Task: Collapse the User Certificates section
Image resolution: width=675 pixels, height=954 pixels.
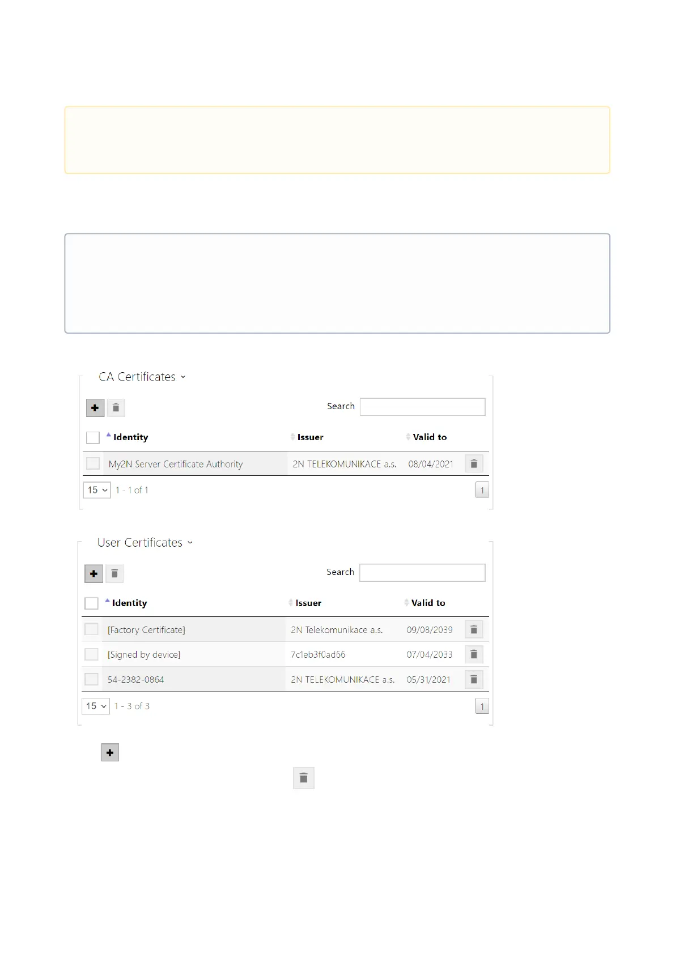Action: pos(145,543)
